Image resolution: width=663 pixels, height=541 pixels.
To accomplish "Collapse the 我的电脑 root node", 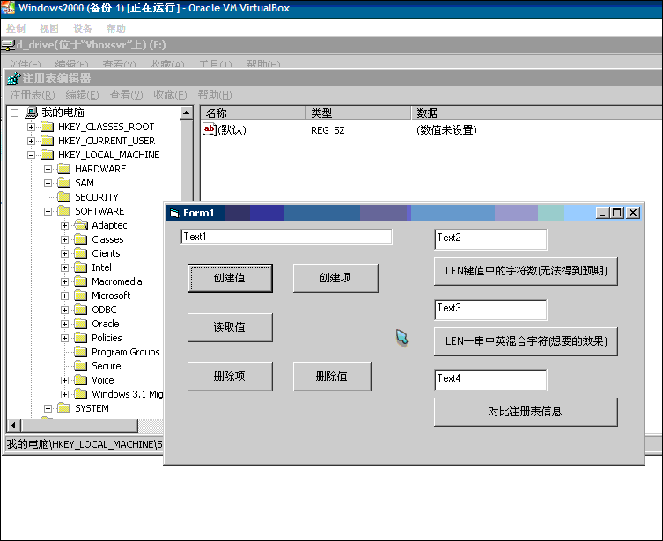I will [14, 113].
